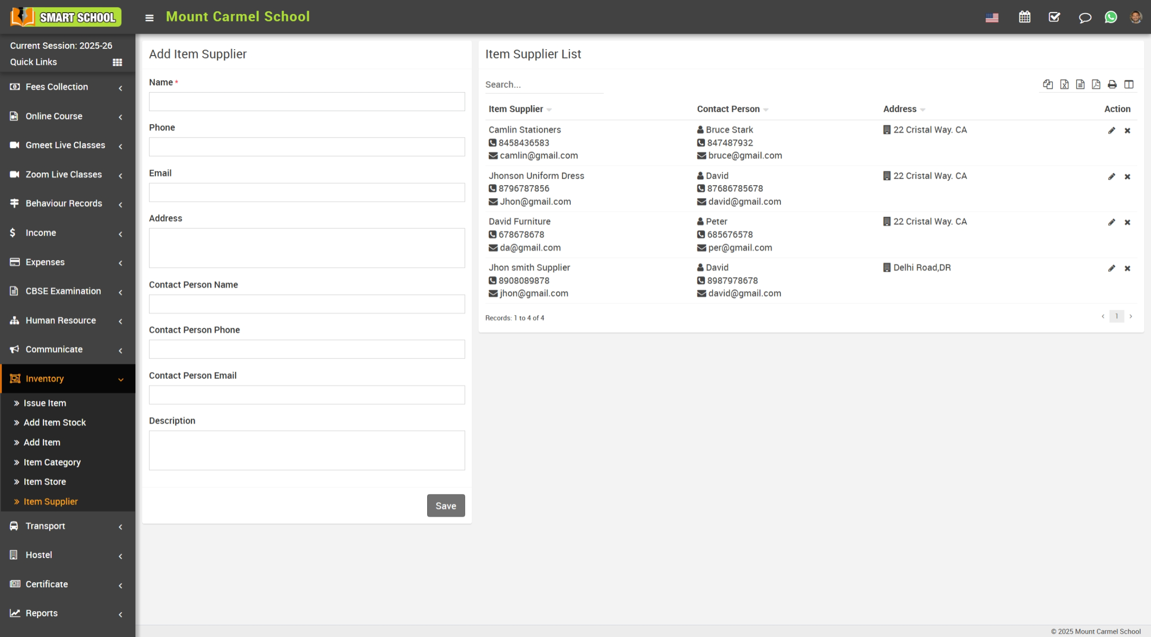Image resolution: width=1151 pixels, height=637 pixels.
Task: Focus the Contact Person Email field
Action: click(307, 395)
